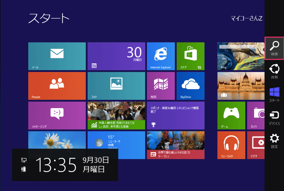This screenshot has width=284, height=191.
Task: Open the finance news tile about 外国人観光客
Action: click(x=116, y=116)
